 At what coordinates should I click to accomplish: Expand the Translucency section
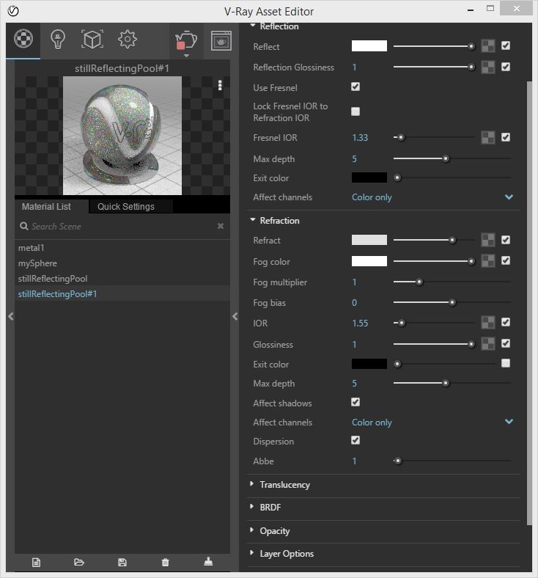point(252,483)
